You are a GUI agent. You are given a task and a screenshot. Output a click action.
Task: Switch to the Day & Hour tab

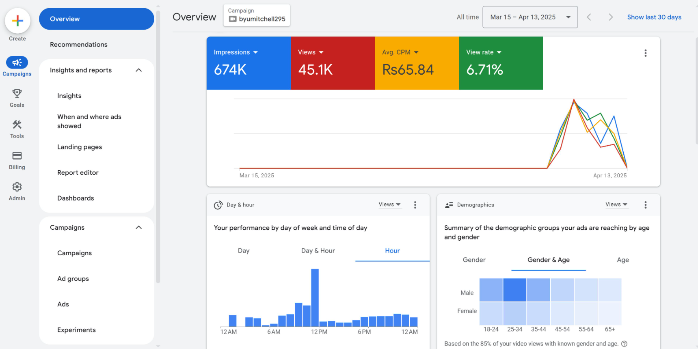pyautogui.click(x=318, y=251)
